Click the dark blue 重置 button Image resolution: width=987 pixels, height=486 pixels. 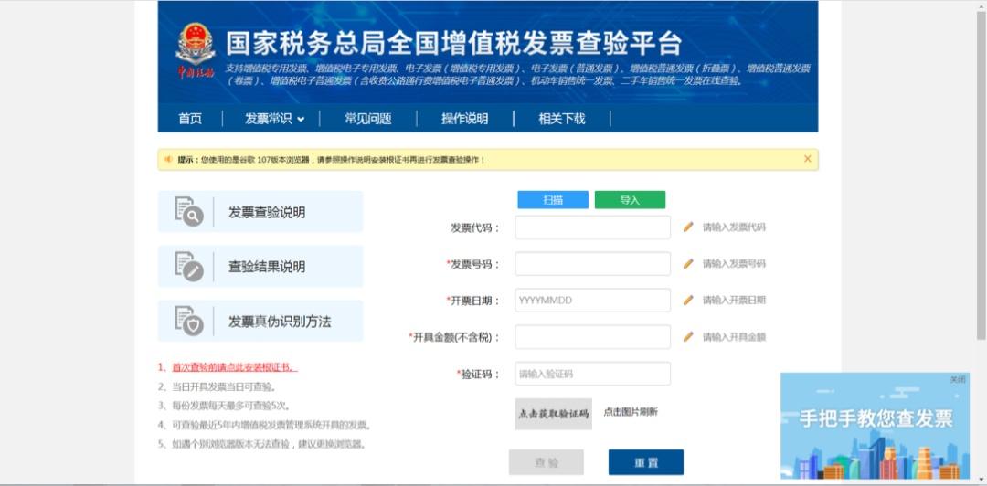click(645, 462)
